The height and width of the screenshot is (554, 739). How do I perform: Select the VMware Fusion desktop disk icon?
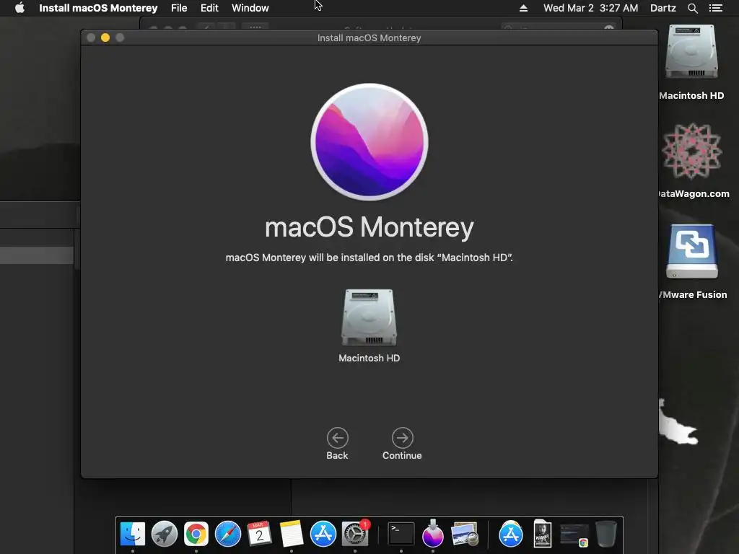pos(691,252)
